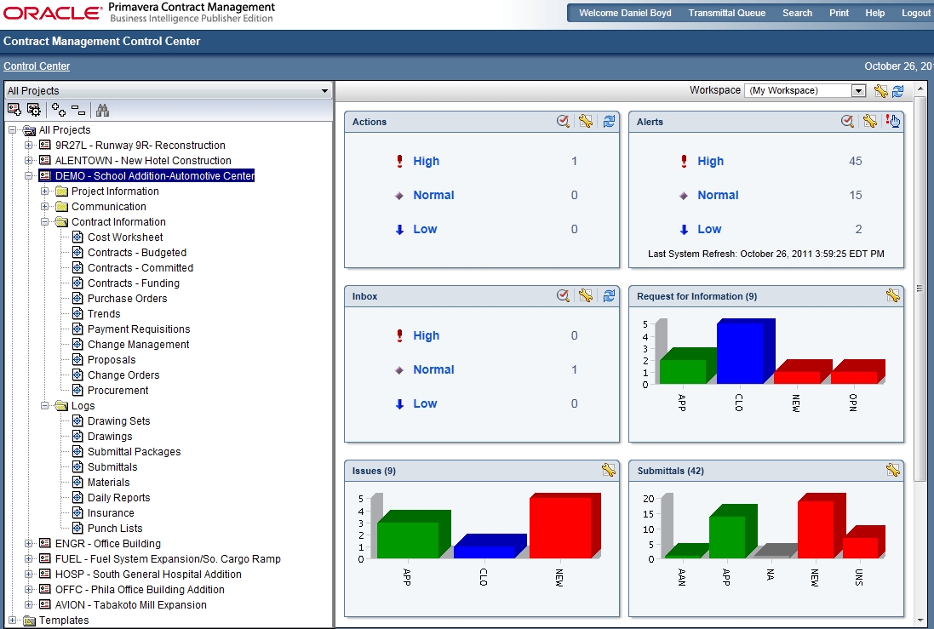Click the workspace customize wrench icon
This screenshot has height=629, width=934.
[x=880, y=90]
